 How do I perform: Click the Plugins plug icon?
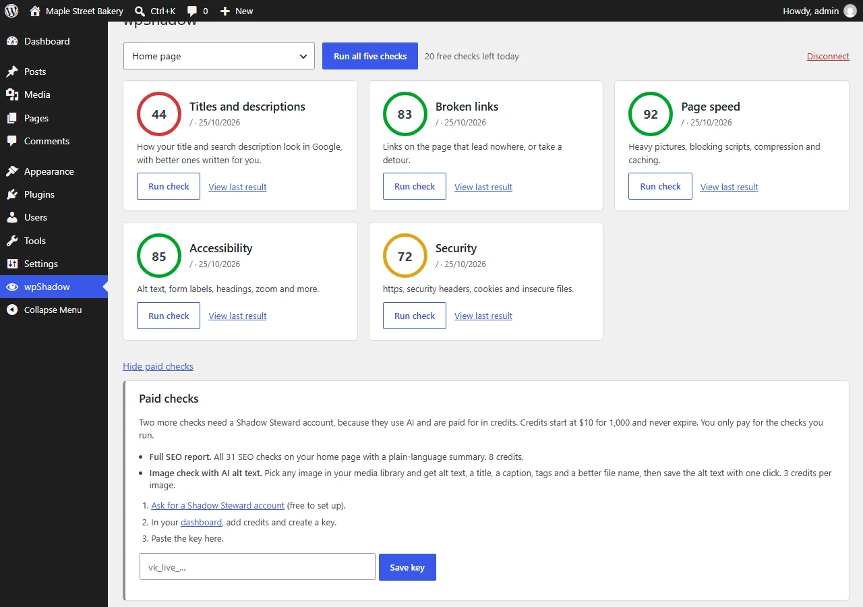point(12,194)
